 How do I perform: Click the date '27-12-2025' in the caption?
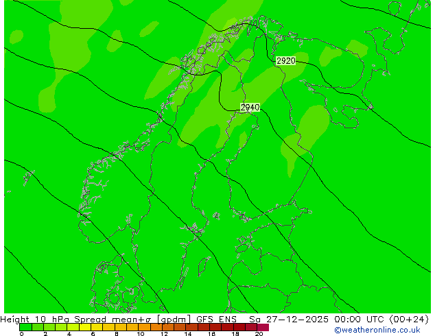point(297,320)
